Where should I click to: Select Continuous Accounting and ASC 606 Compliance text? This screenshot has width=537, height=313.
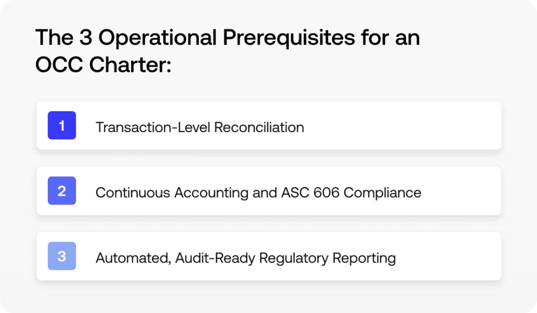(258, 192)
